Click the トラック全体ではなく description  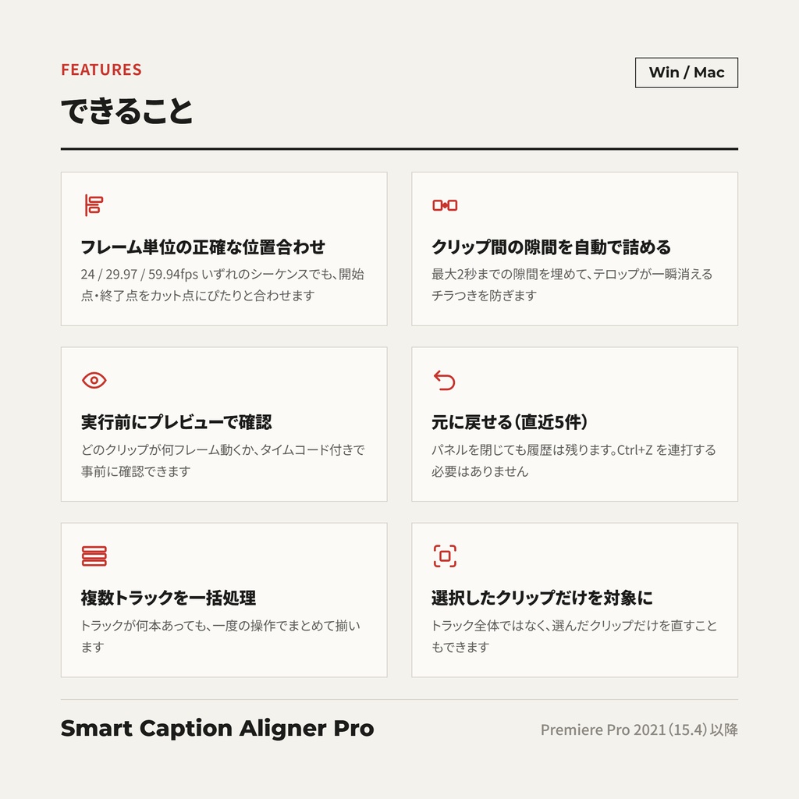[x=574, y=636]
